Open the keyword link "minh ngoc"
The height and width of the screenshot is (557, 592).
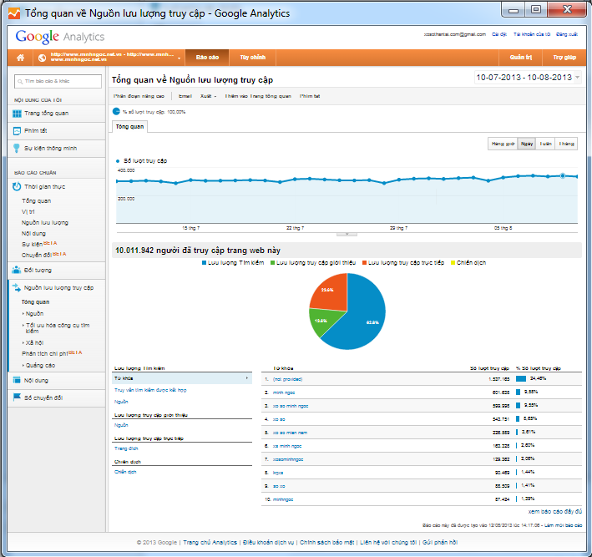[x=284, y=392]
